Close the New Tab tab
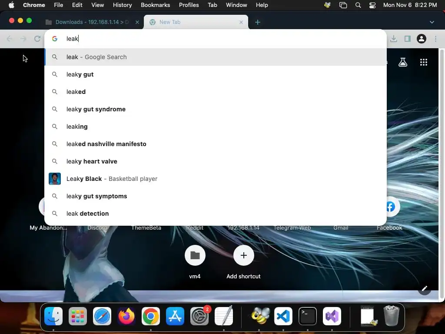 click(x=241, y=22)
